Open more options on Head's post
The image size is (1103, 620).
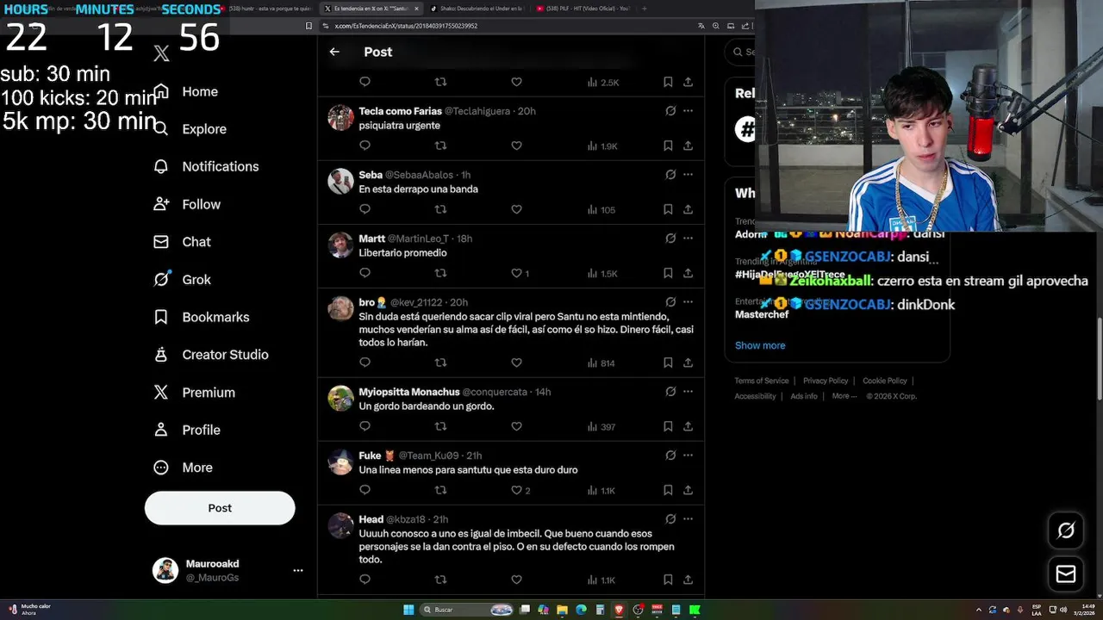(x=688, y=519)
